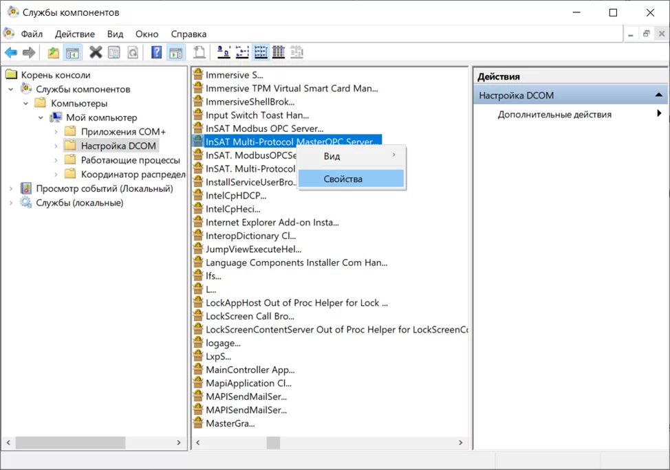This screenshot has height=470, width=670.
Task: Toggle Show/Hide console tree toolbar button
Action: click(72, 53)
